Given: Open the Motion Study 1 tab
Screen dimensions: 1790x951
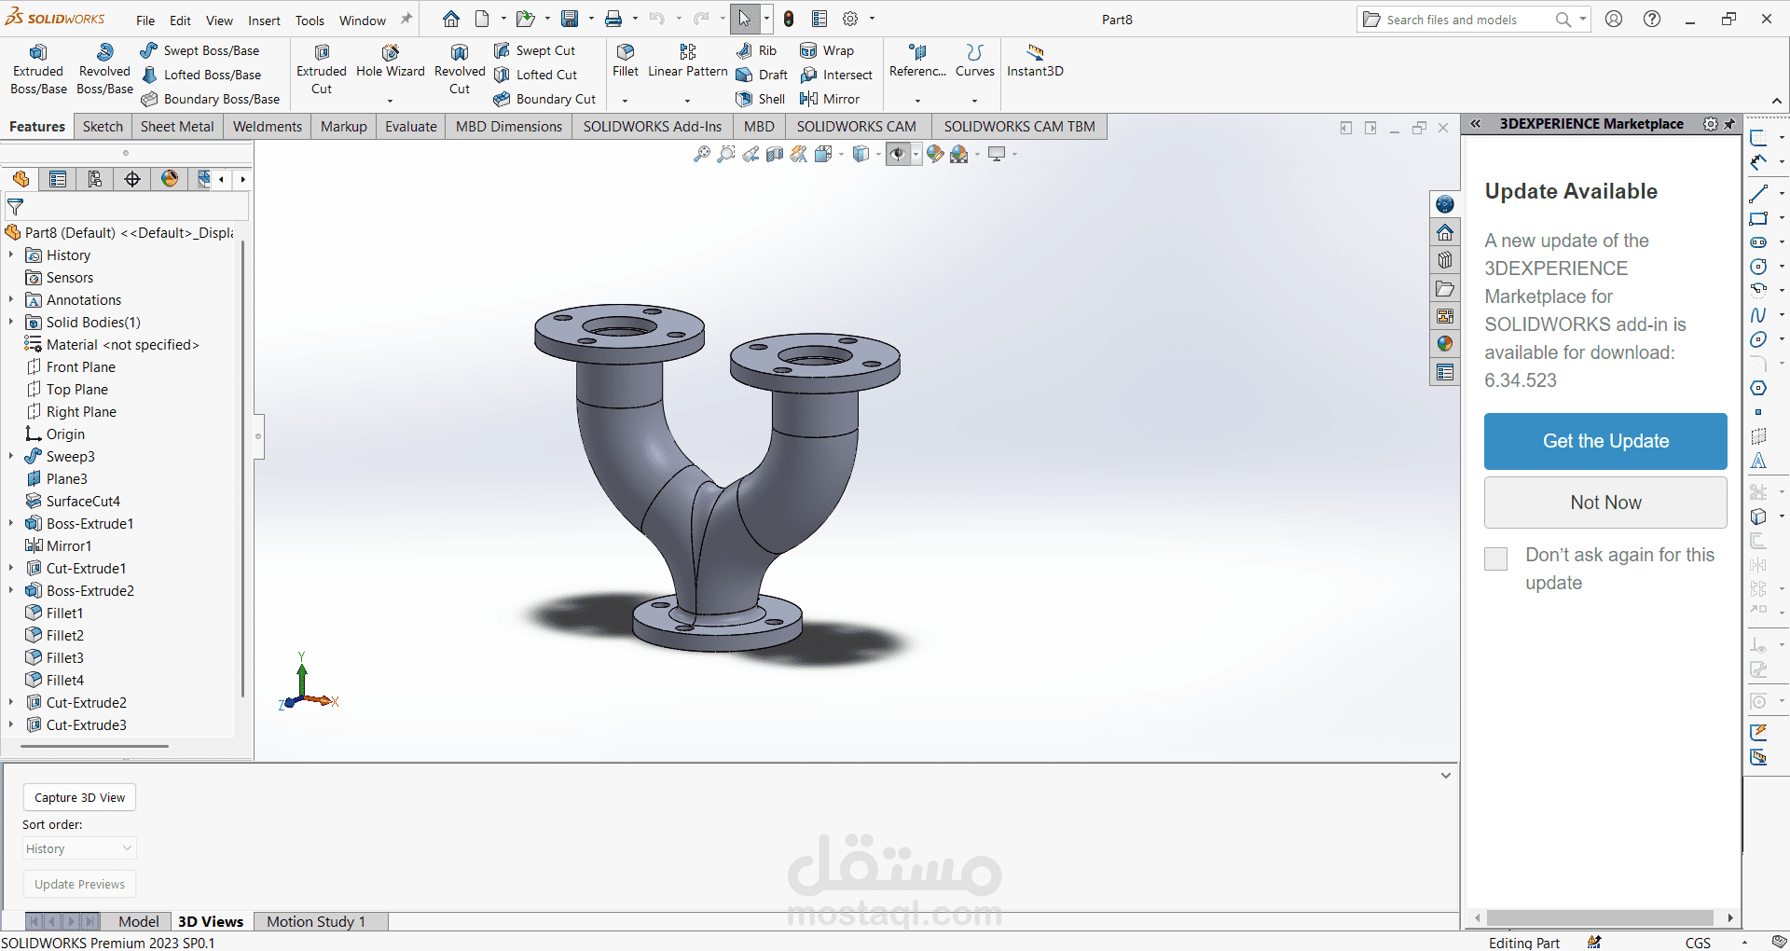Looking at the screenshot, I should [316, 921].
